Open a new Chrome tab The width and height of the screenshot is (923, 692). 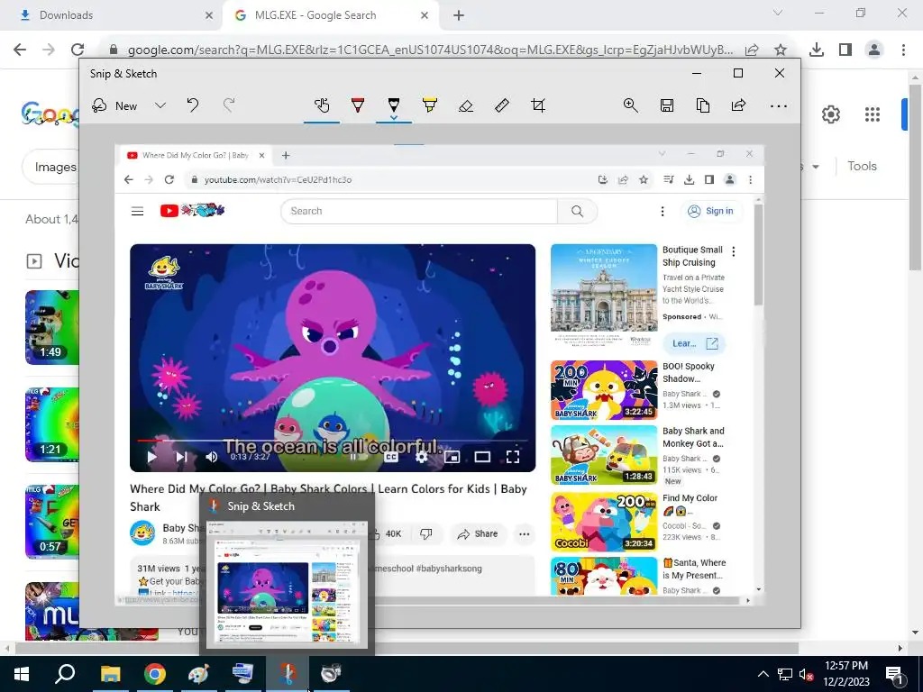459,15
